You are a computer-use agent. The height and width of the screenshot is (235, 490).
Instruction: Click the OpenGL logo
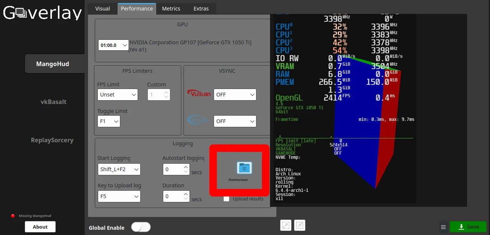(x=198, y=120)
